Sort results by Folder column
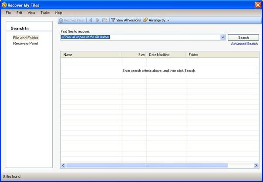The height and width of the screenshot is (182, 263). [223, 55]
